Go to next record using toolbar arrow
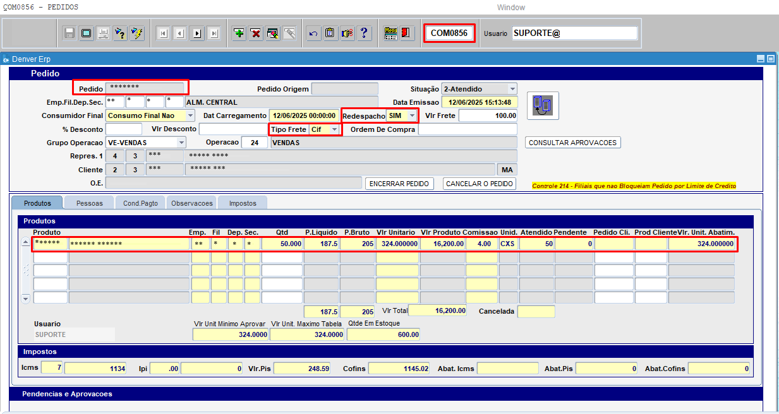 pos(196,33)
